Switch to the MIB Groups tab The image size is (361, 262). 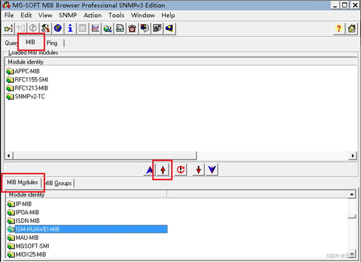[x=58, y=183]
